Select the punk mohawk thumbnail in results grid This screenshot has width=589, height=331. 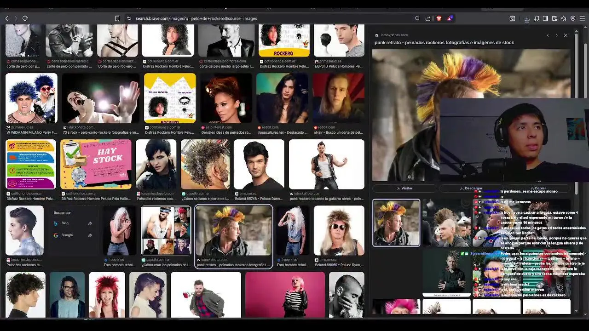coord(233,231)
